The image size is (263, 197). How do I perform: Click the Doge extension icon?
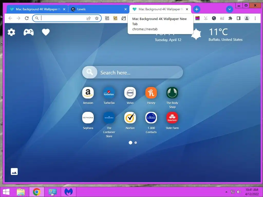tap(115, 18)
